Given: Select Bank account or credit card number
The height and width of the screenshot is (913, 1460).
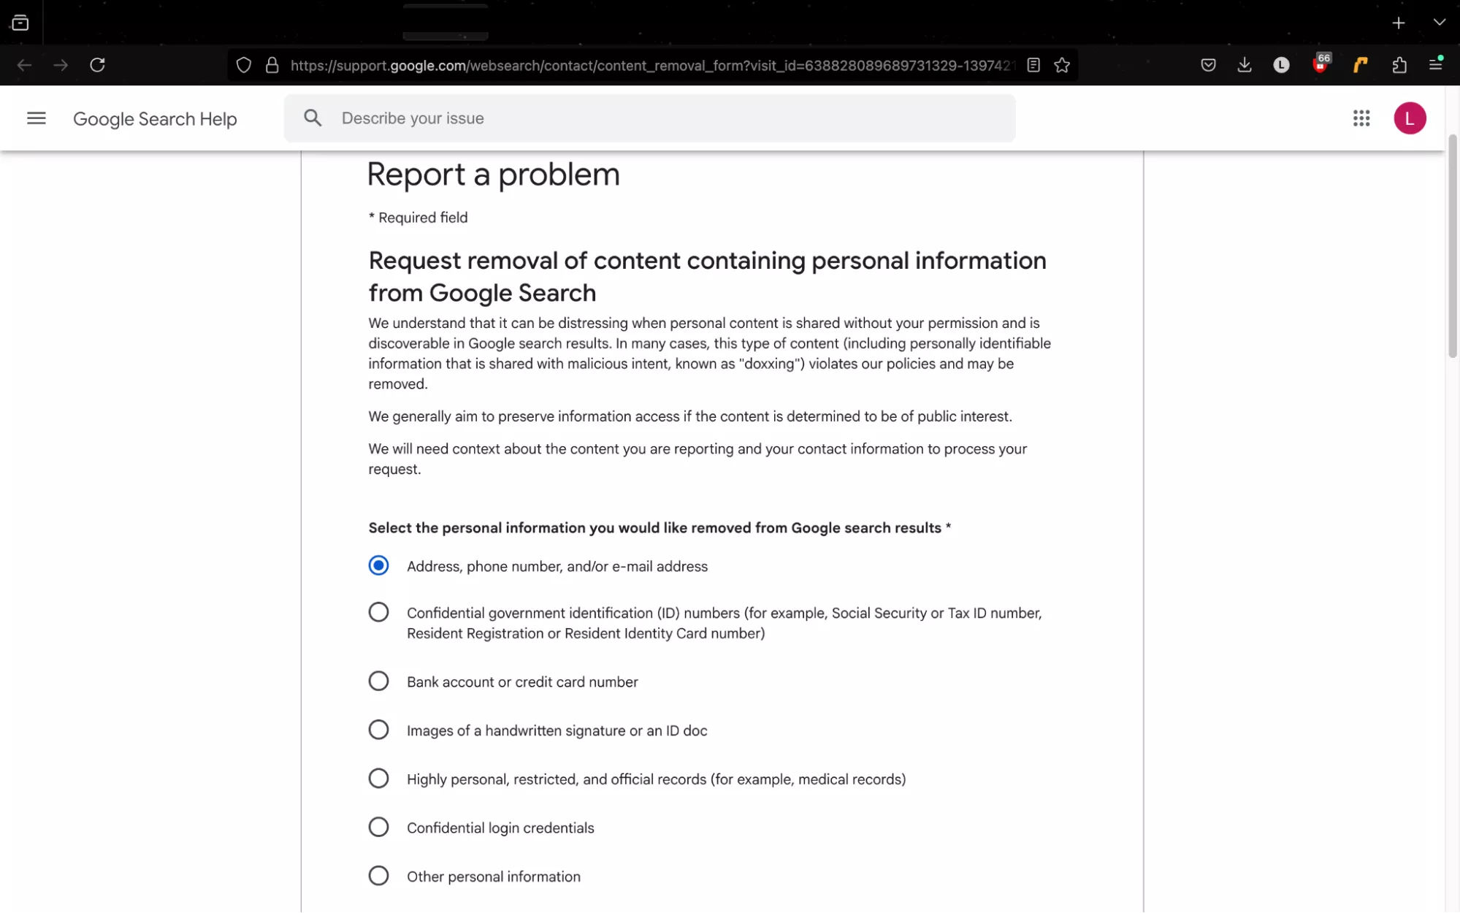Looking at the screenshot, I should pos(378,681).
